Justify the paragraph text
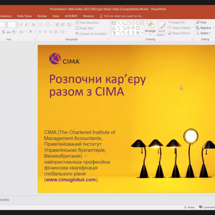Viewport: 215px width, 215px height. tap(56, 32)
